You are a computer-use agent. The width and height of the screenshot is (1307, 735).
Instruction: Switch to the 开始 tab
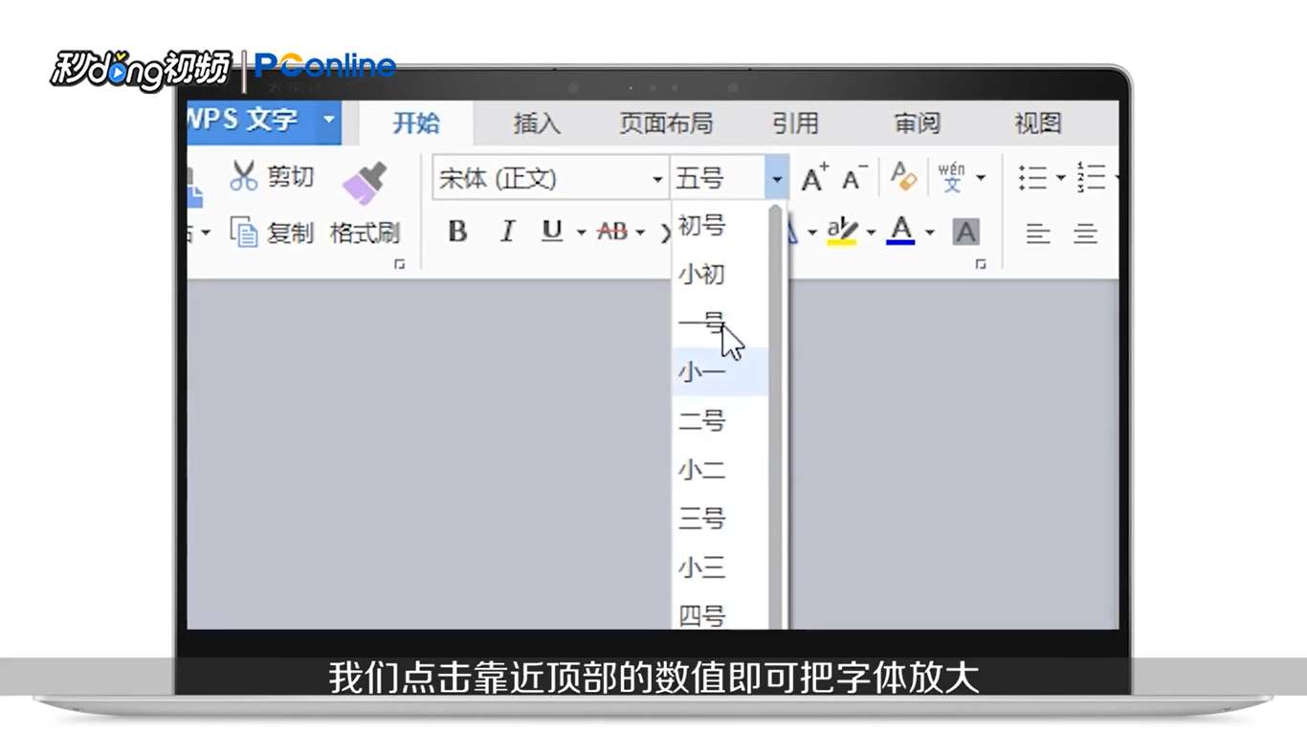coord(416,122)
